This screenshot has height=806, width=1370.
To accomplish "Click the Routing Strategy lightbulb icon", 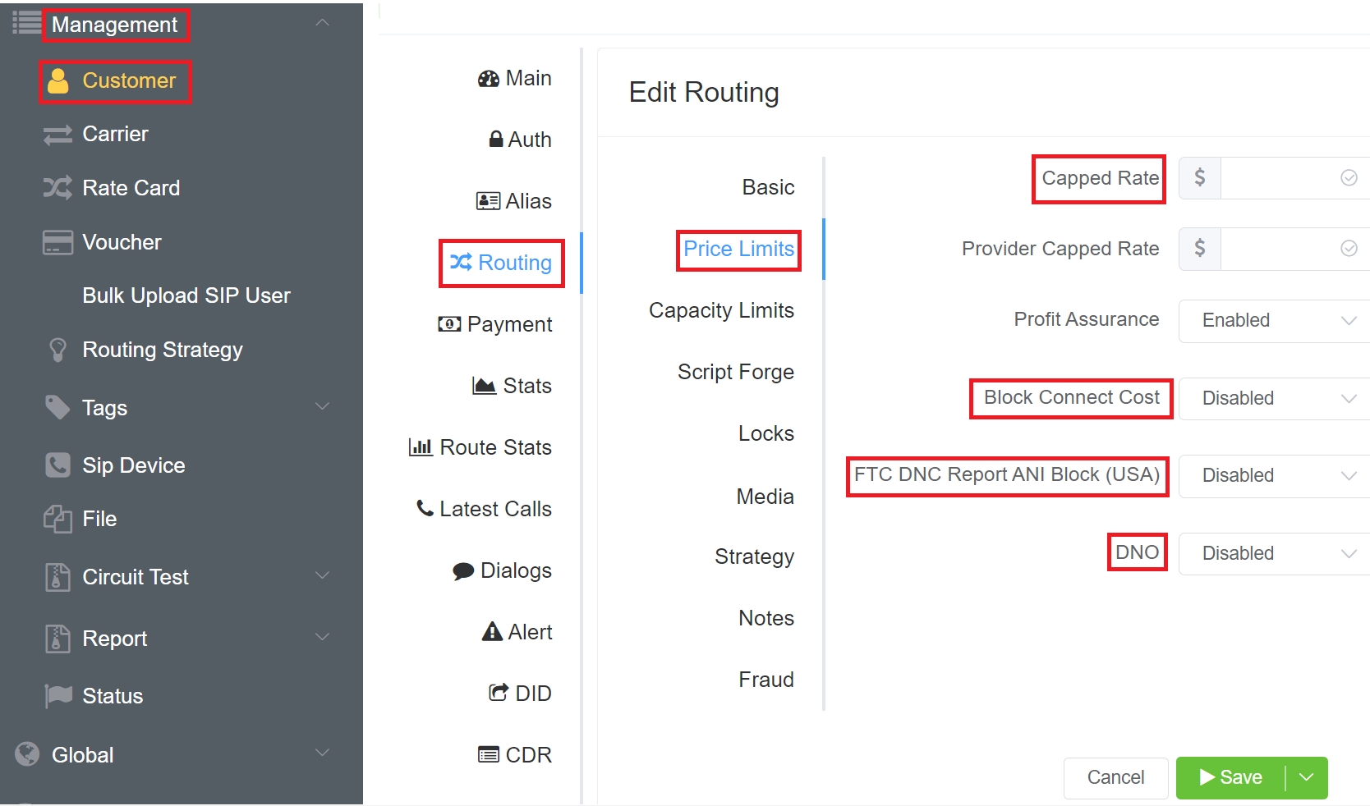I will tap(57, 350).
